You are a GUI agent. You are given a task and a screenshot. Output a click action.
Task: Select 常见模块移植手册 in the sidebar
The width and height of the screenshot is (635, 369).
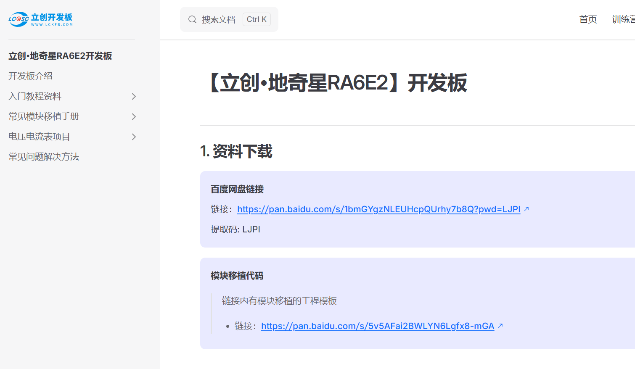tap(44, 116)
